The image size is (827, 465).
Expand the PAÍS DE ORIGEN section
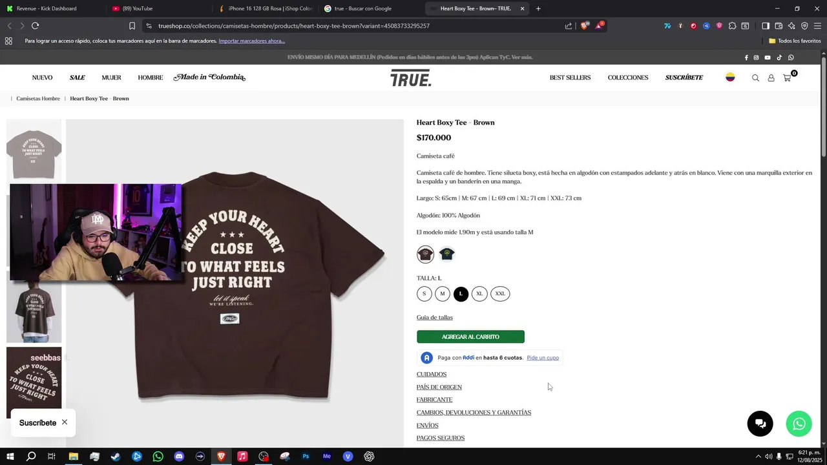(439, 387)
